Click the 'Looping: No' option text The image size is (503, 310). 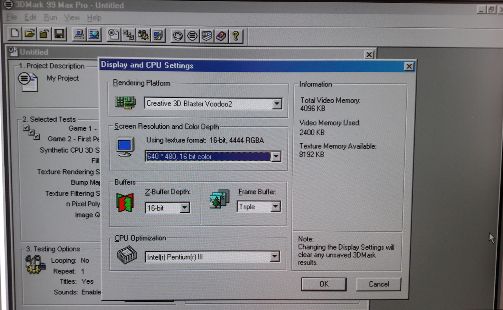[70, 260]
